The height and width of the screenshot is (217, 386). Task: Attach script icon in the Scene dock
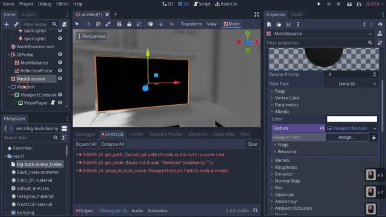pyautogui.click(x=65, y=24)
